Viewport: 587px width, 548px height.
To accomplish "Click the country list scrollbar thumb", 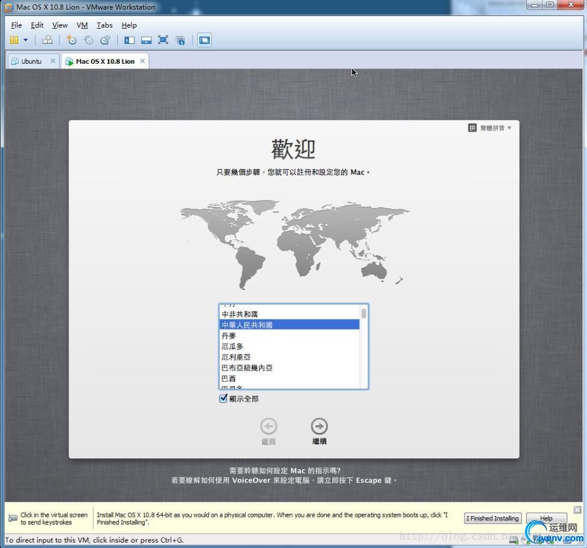I will click(x=363, y=313).
